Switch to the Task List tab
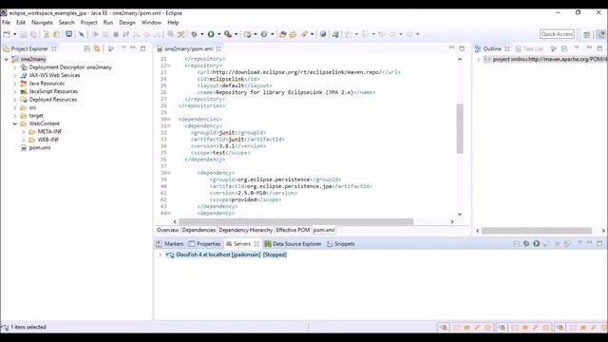Viewport: 608px width, 342px height. [529, 48]
